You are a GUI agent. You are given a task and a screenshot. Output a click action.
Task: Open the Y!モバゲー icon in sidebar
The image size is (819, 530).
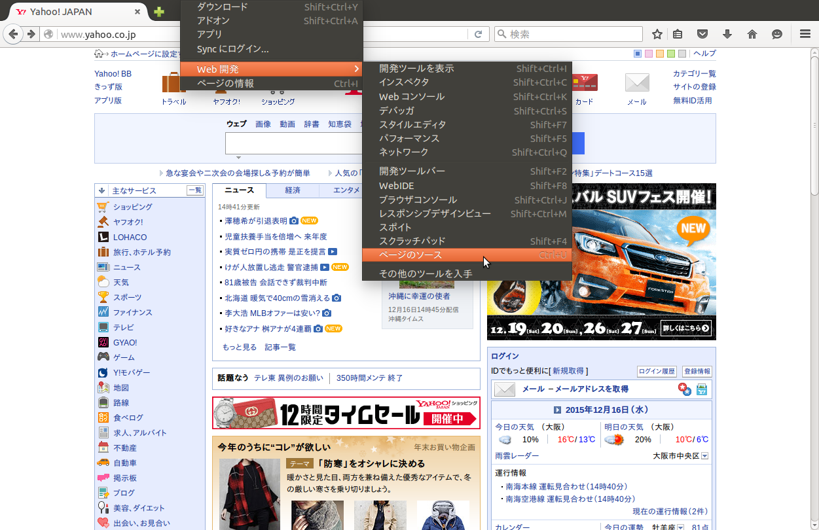point(103,372)
